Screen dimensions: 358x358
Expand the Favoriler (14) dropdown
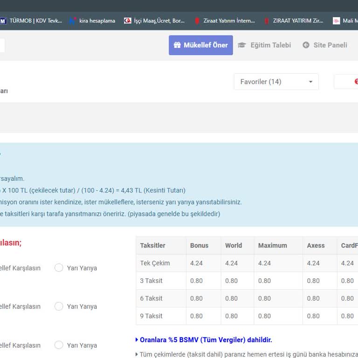[276, 82]
